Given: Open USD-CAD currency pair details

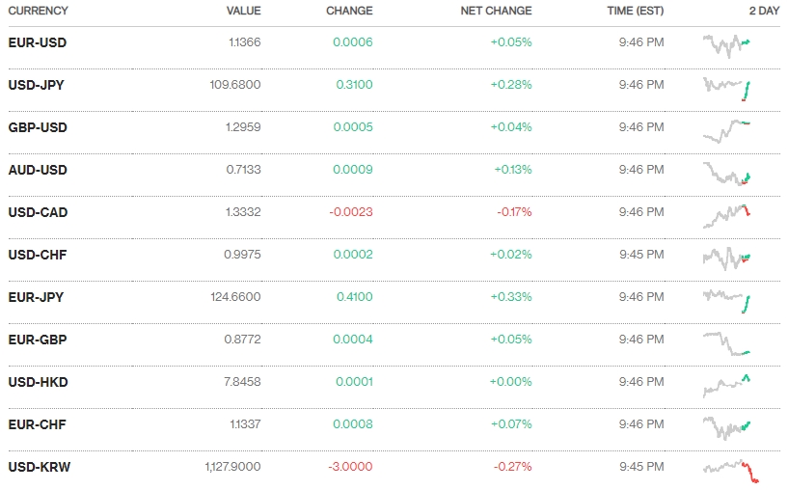Looking at the screenshot, I should (x=37, y=212).
